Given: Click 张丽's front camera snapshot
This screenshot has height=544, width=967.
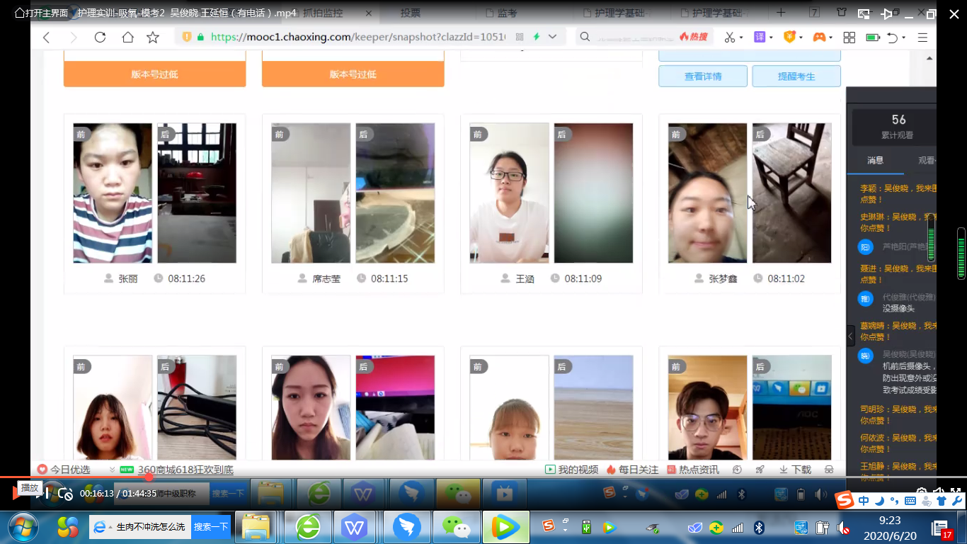Looking at the screenshot, I should pos(113,193).
